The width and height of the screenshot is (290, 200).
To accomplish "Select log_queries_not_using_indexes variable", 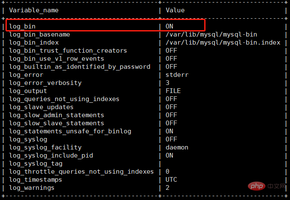I will [x=64, y=99].
